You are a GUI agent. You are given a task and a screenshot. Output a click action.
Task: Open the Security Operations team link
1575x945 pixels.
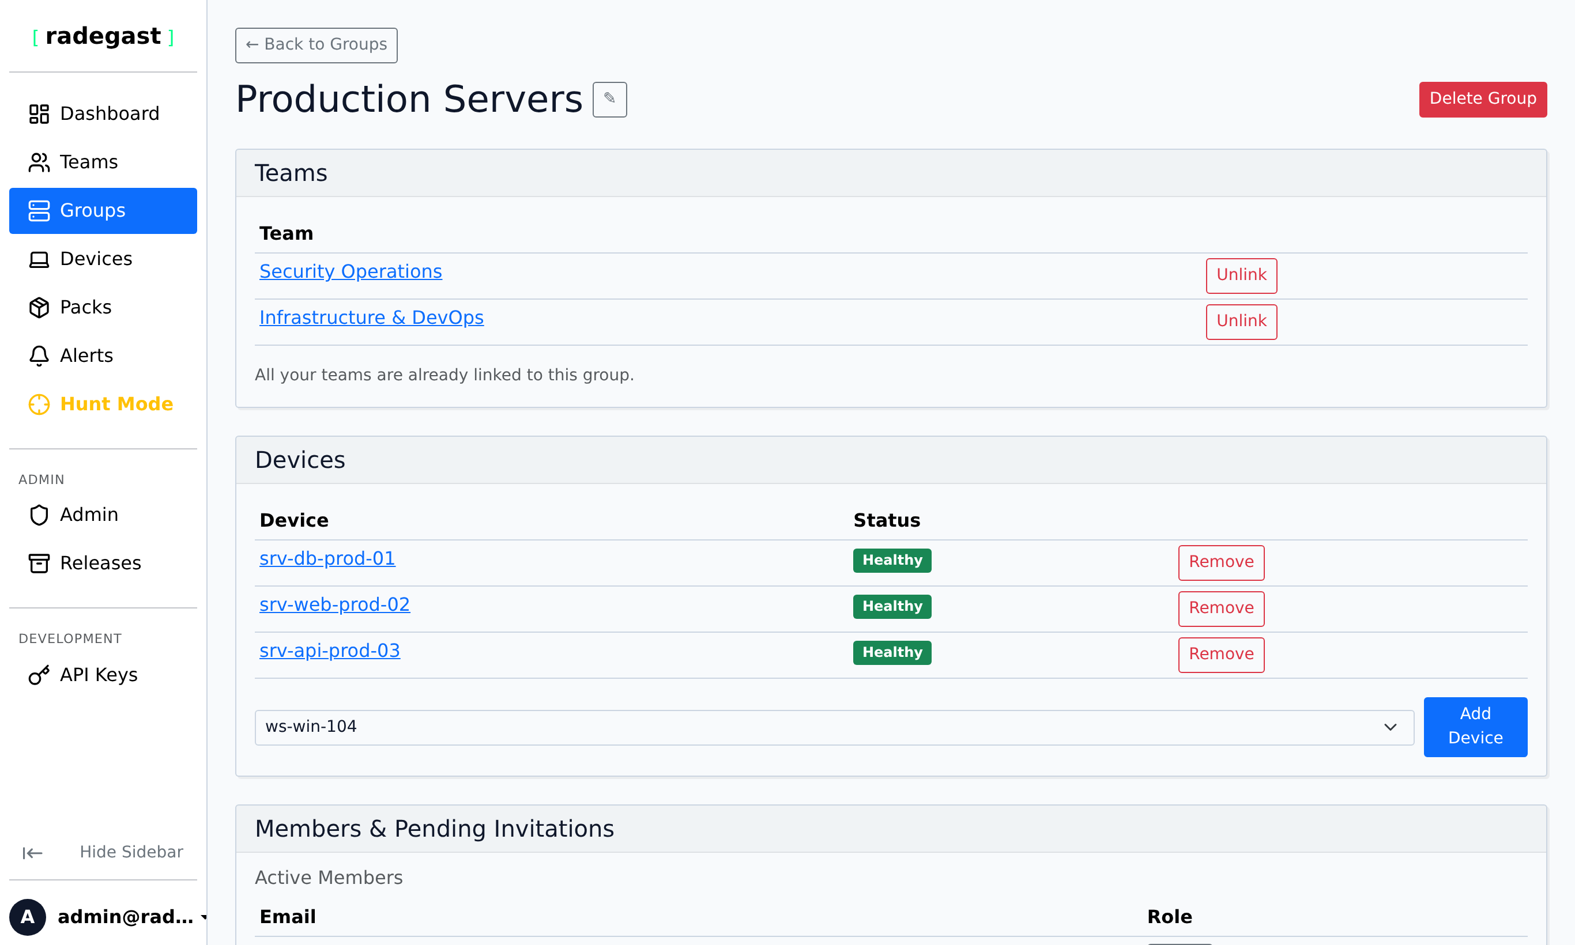(351, 272)
